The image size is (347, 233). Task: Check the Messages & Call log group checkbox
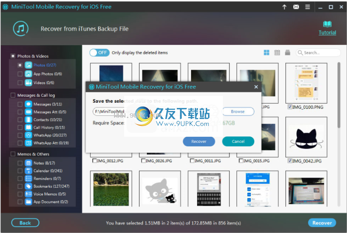click(13, 95)
